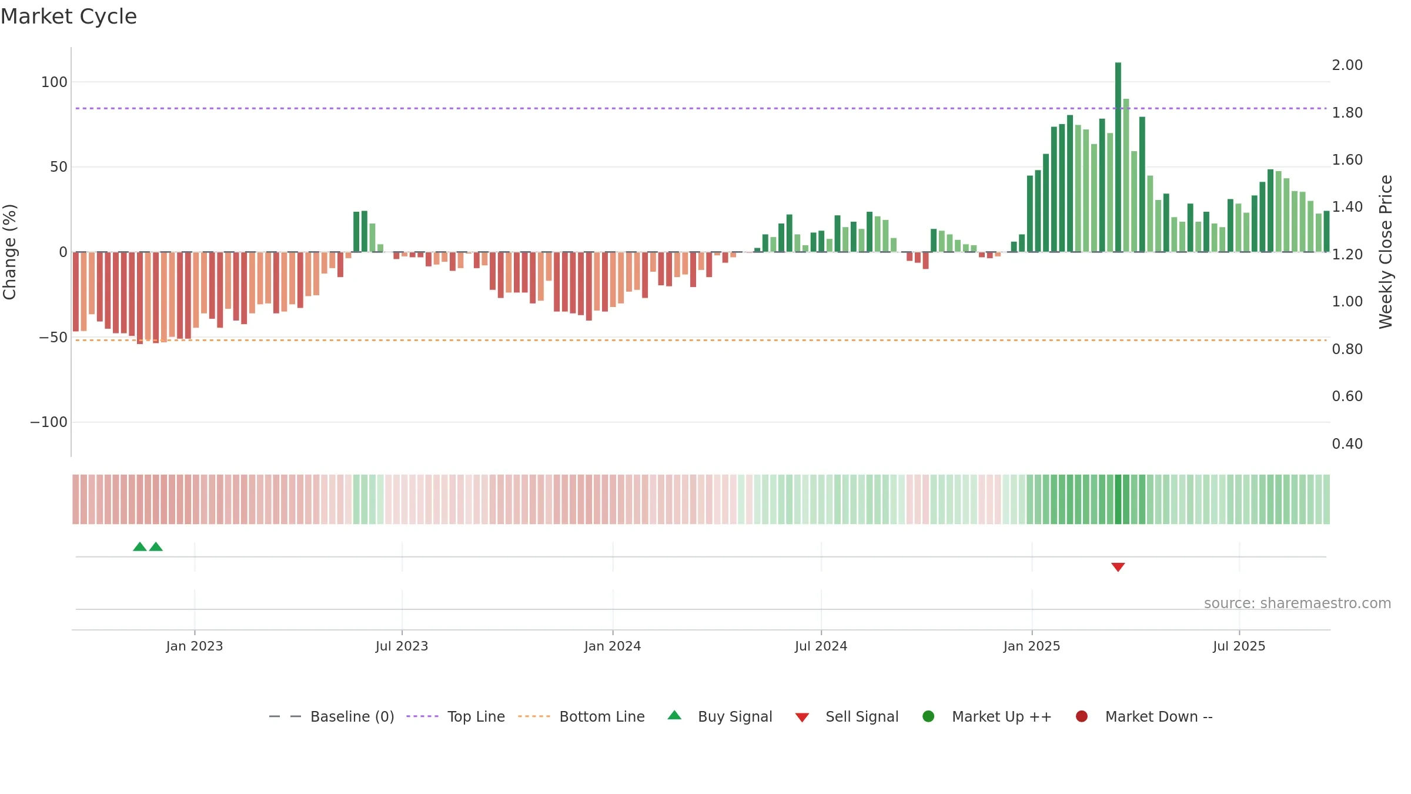The image size is (1411, 794).
Task: Click the first red heat strip cell at far left
Action: [76, 499]
